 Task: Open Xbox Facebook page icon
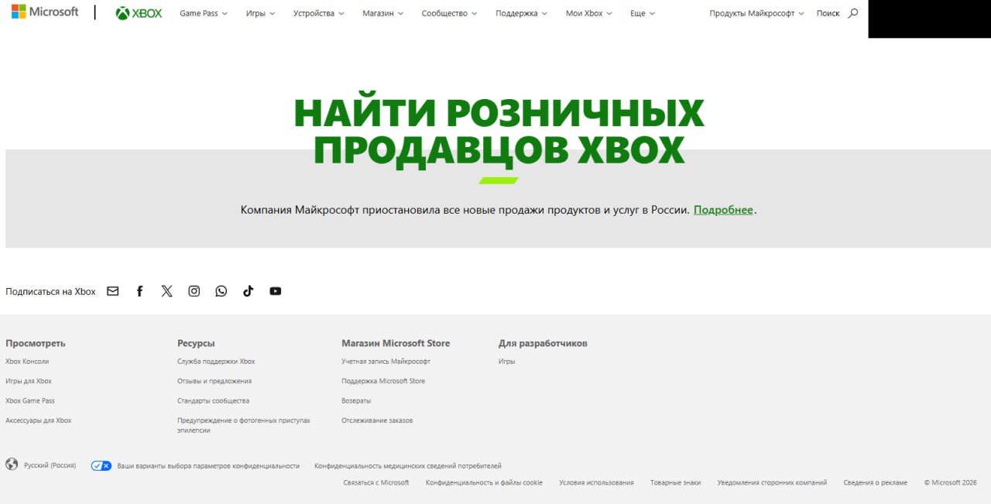coord(140,291)
